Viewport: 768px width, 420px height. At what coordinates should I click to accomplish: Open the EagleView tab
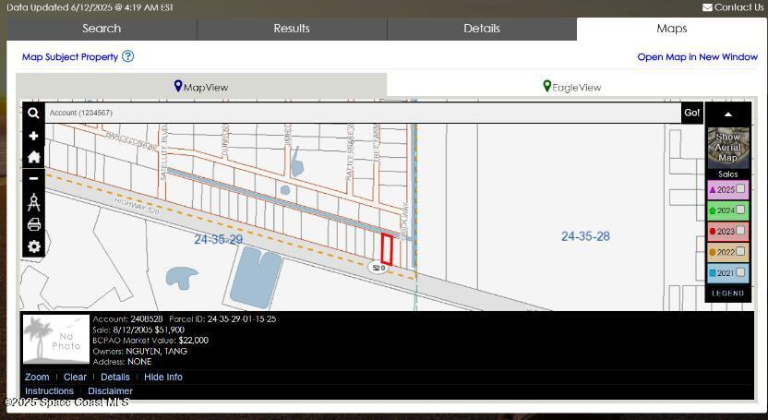pyautogui.click(x=572, y=87)
